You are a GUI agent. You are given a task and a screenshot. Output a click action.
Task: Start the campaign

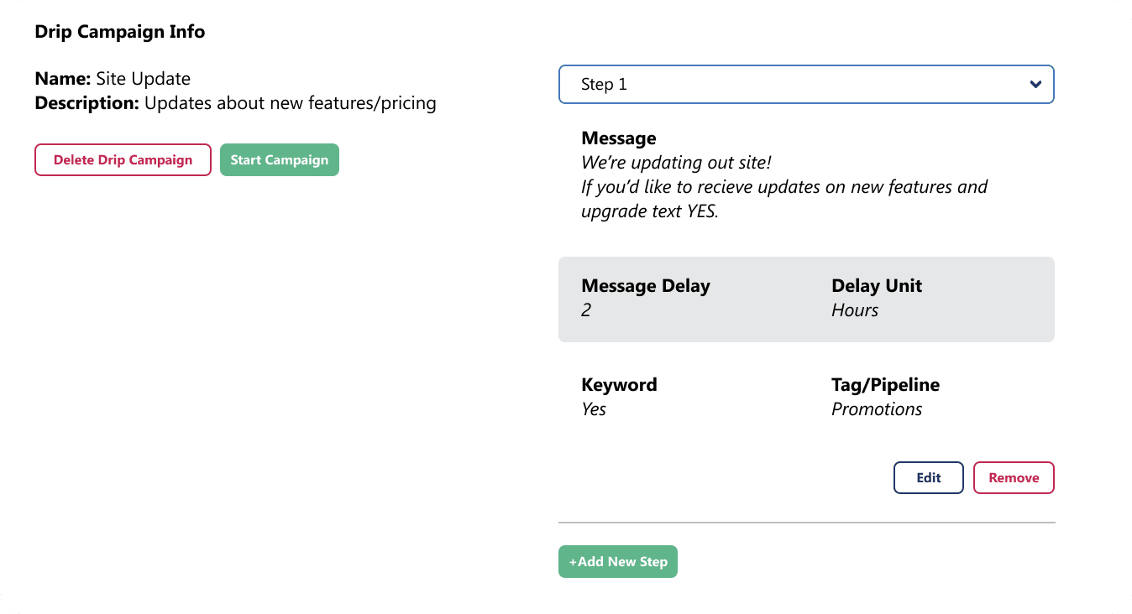[280, 159]
